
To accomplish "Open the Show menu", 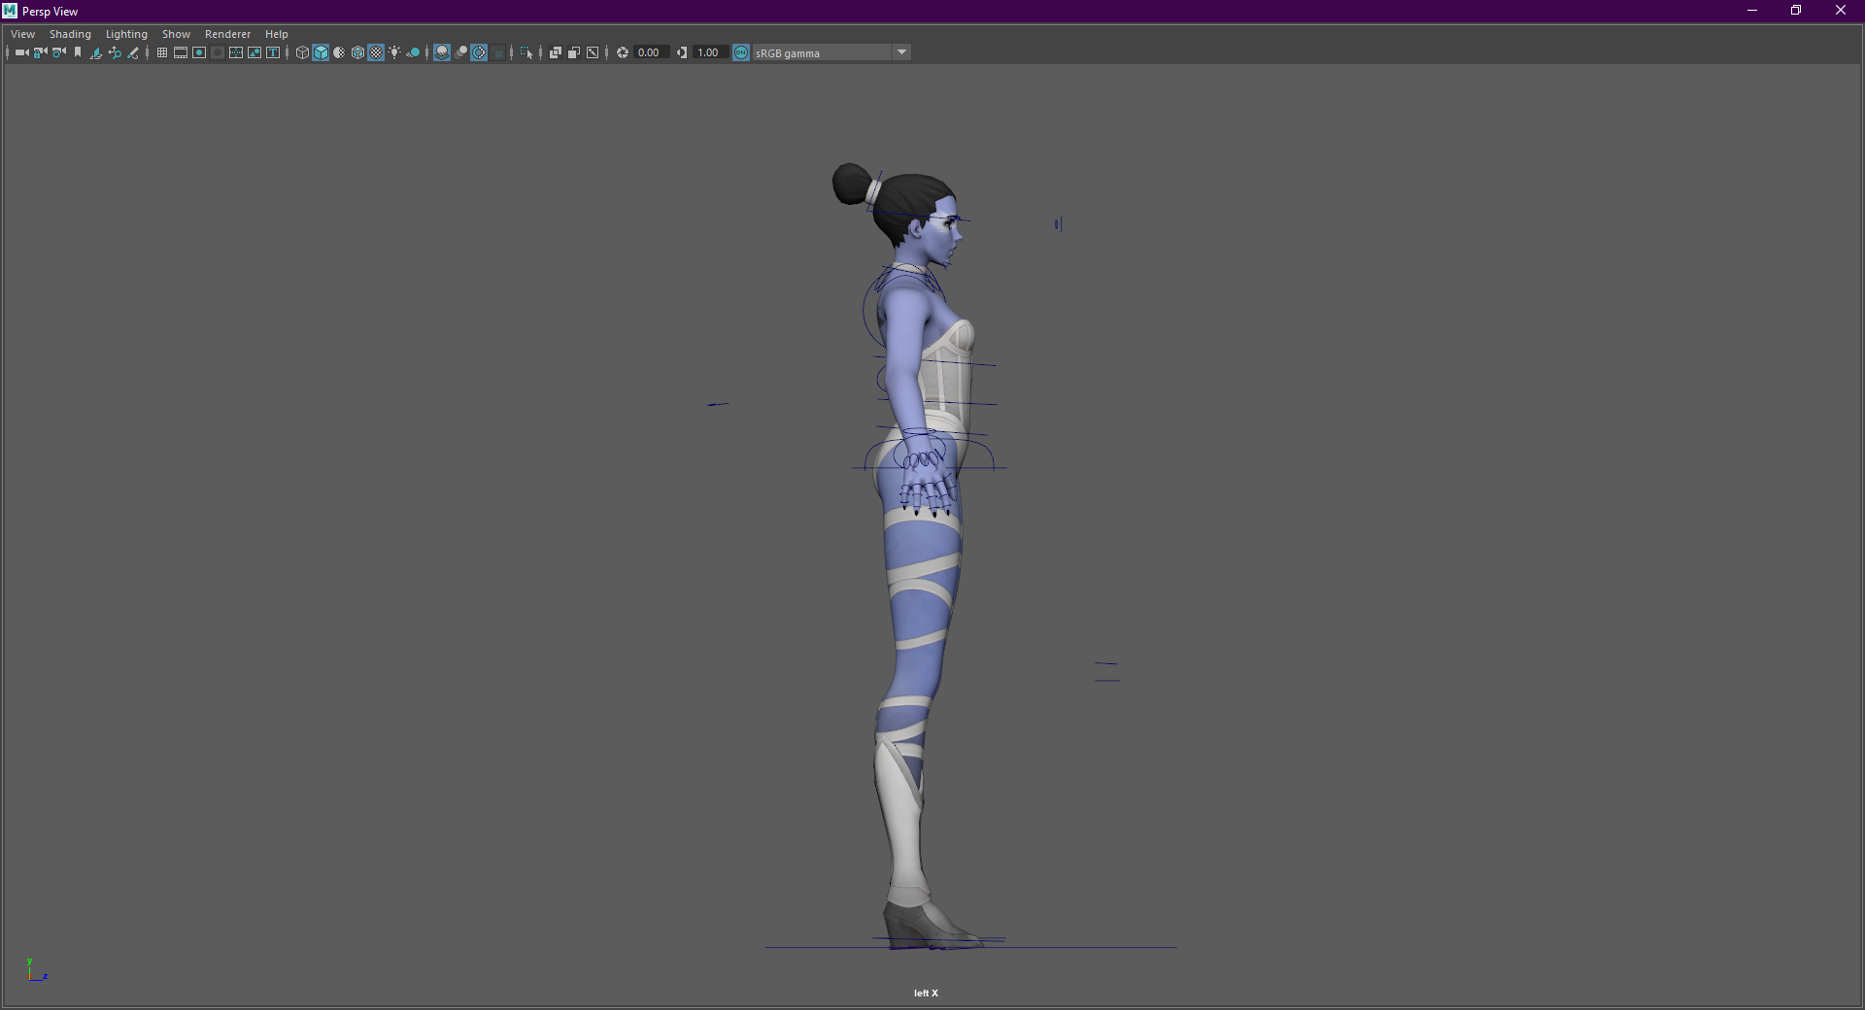I will tap(176, 34).
